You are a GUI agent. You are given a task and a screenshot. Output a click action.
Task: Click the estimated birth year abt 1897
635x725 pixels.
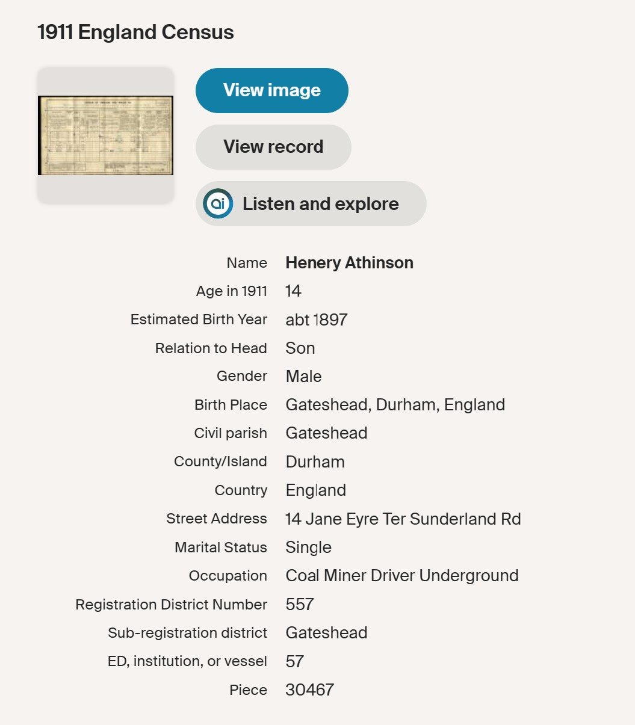coord(316,319)
